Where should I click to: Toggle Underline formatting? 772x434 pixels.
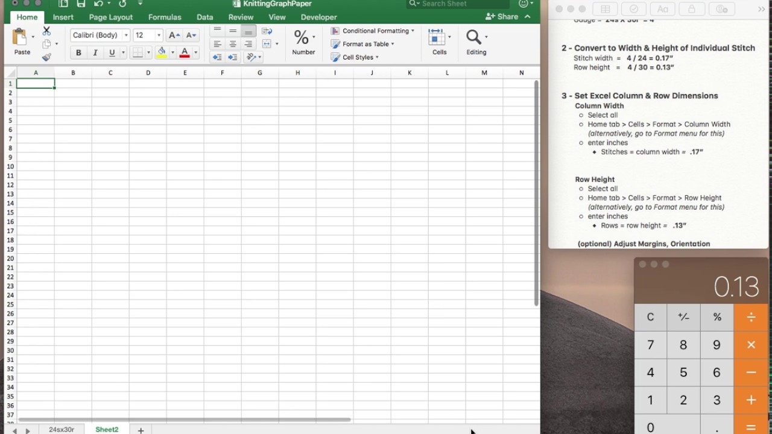click(112, 53)
